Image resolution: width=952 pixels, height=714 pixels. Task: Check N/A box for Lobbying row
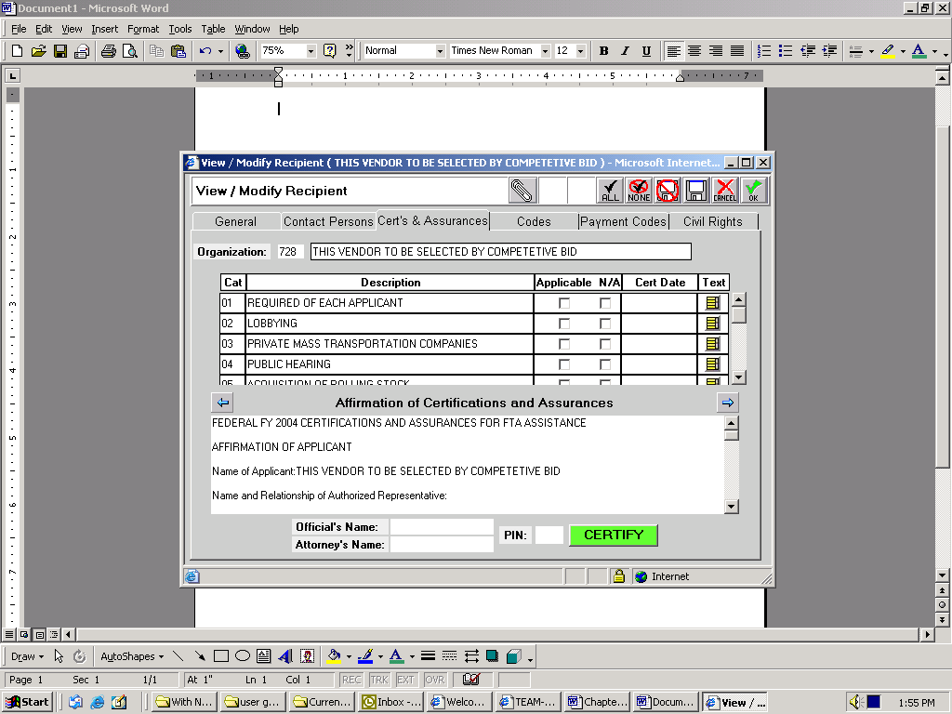point(605,324)
